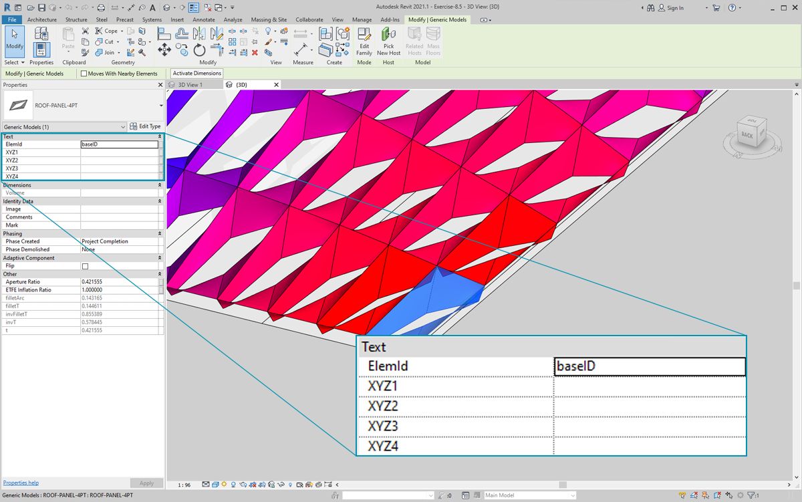Screen dimensions: 802x502
Task: Click the Print icon in the quick access toolbar
Action: pos(101,8)
